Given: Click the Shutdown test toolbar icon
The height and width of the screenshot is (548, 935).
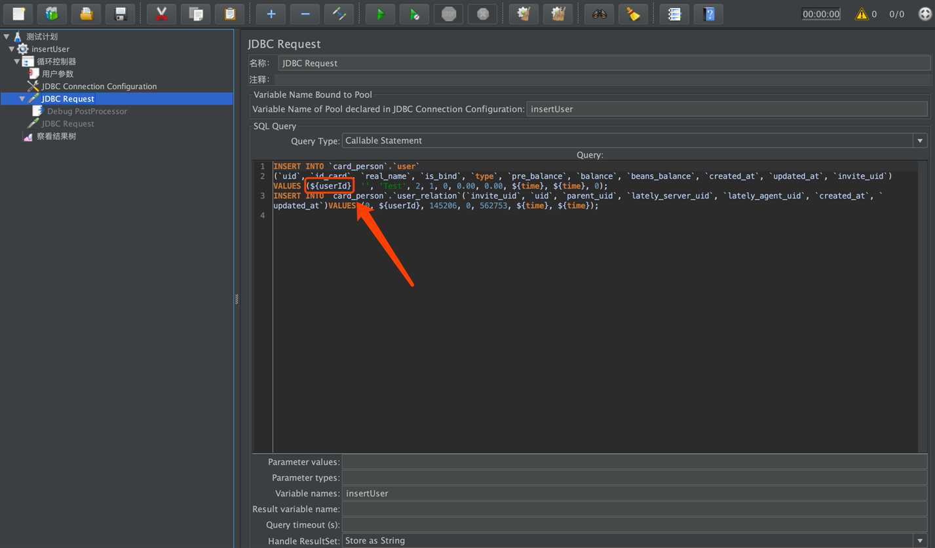Looking at the screenshot, I should 483,14.
